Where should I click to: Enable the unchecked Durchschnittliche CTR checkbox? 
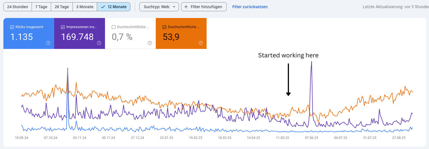tap(113, 27)
